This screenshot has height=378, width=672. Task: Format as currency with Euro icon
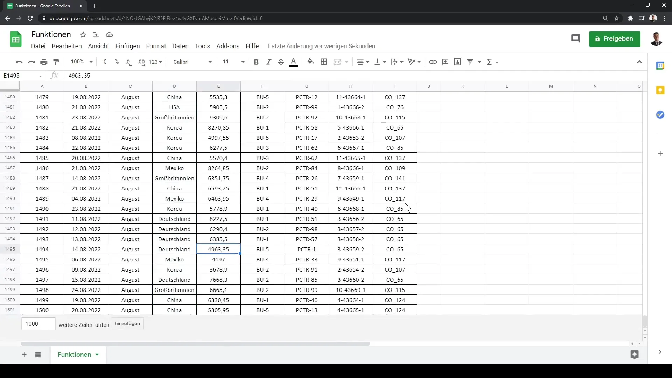click(104, 62)
